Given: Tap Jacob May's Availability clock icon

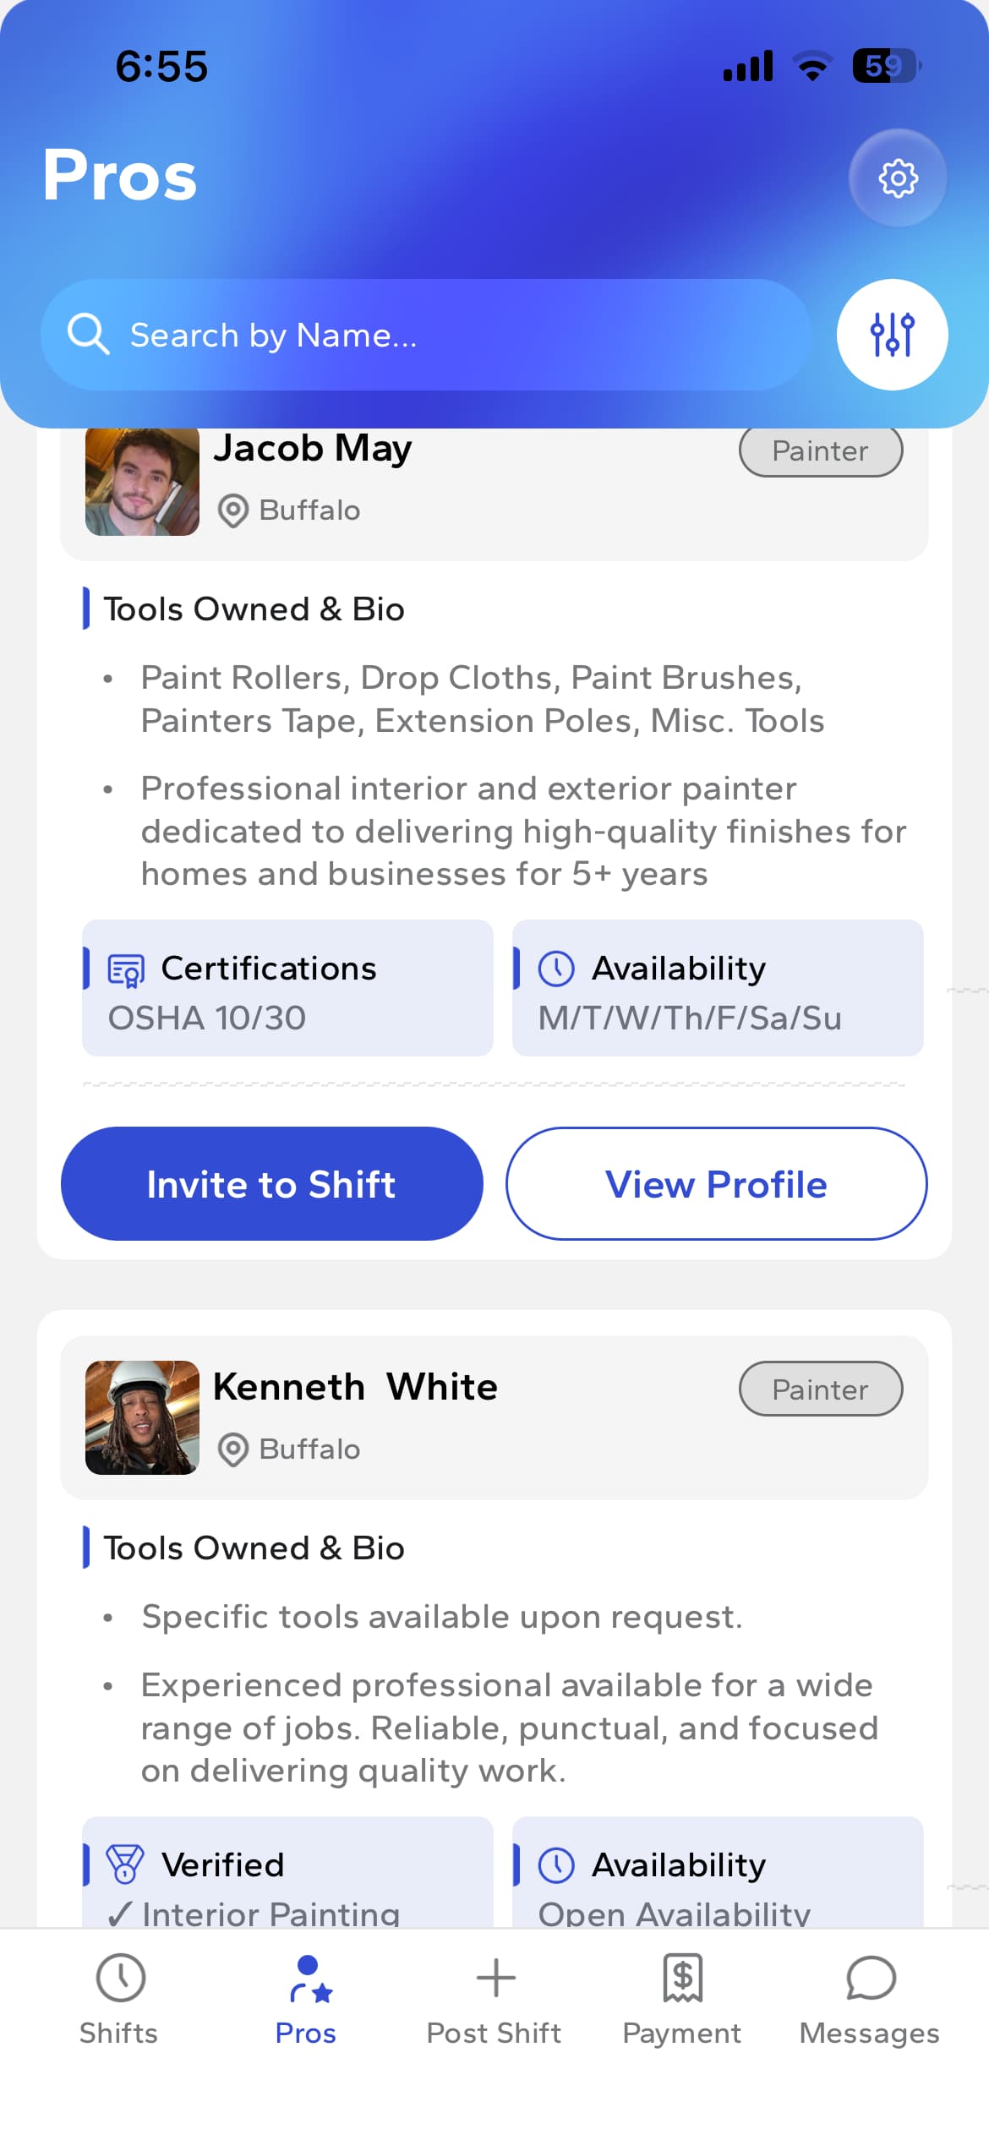Looking at the screenshot, I should point(556,969).
